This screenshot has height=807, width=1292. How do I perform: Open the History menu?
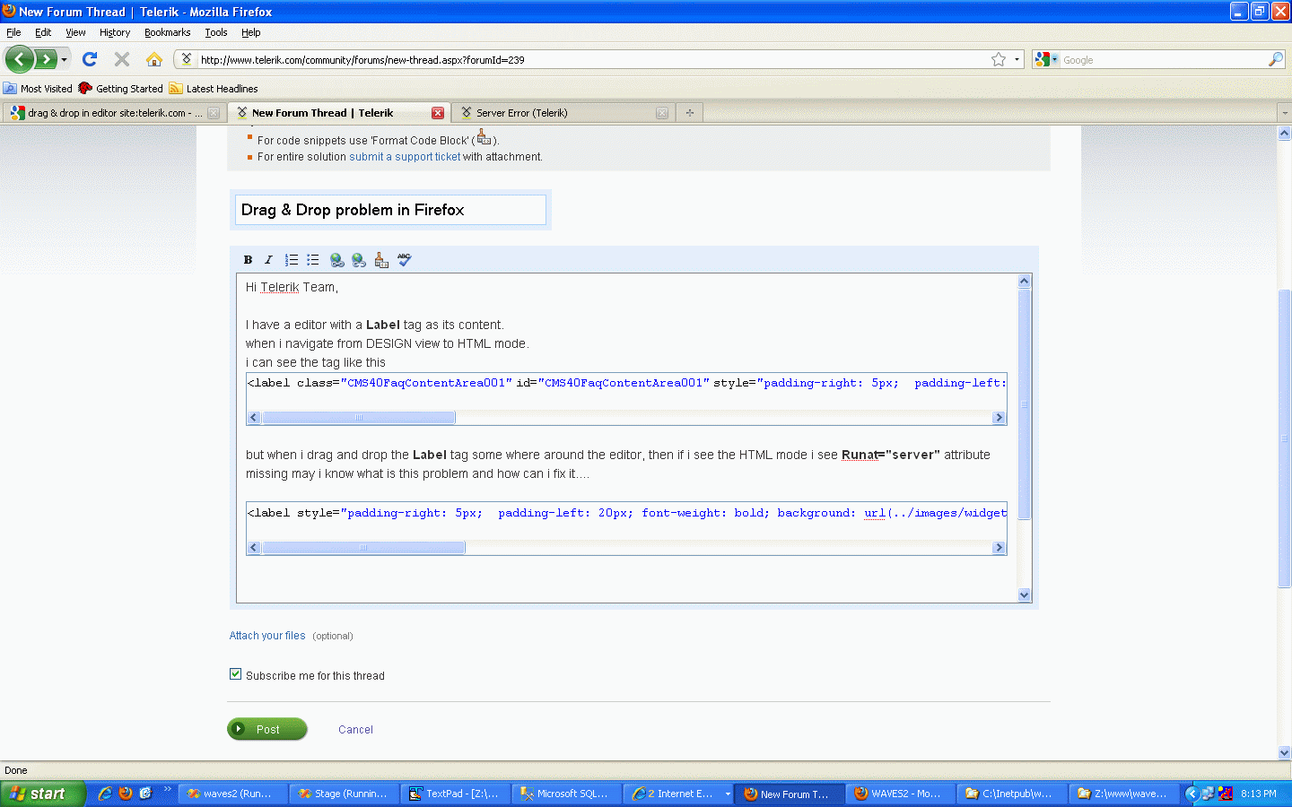click(115, 32)
